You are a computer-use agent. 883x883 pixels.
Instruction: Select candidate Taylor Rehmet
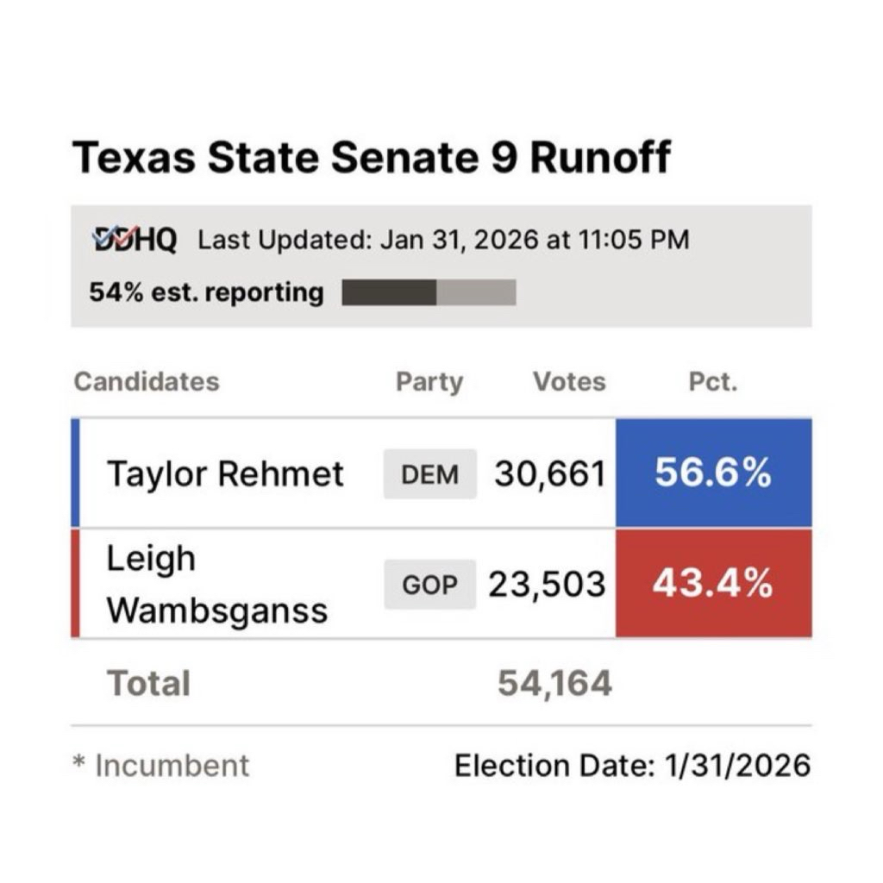225,473
